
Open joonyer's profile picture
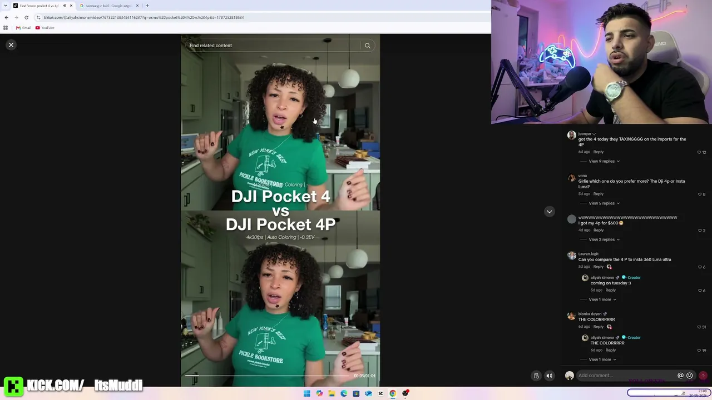point(571,136)
